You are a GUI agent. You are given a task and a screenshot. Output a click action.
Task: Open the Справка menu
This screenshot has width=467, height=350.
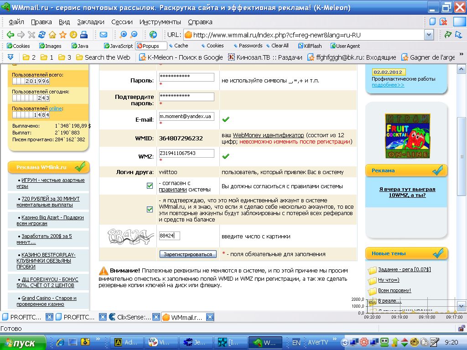(x=200, y=22)
